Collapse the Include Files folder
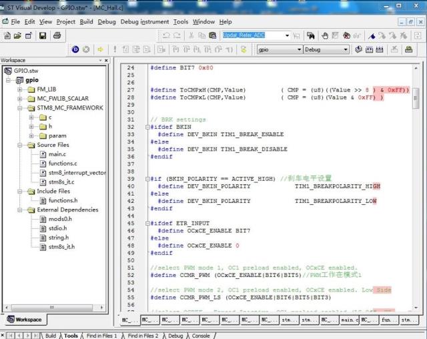Screen dimensions: 427x339 19,191
